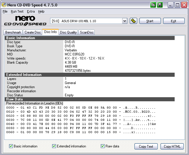Click the value 4707321856 bytes
Screen dimensions: 189x155
click(78, 71)
